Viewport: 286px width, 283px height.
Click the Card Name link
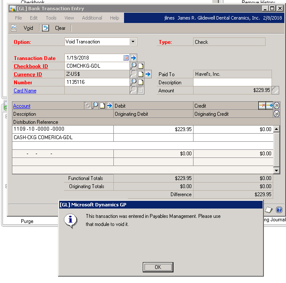click(x=25, y=91)
